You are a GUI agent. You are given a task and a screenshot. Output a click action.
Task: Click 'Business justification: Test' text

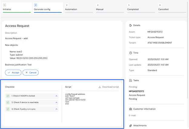[18, 65]
